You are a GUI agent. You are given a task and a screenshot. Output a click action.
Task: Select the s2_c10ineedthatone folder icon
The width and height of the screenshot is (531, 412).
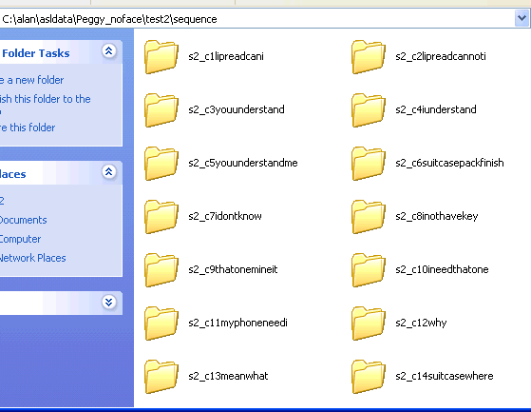(x=369, y=269)
